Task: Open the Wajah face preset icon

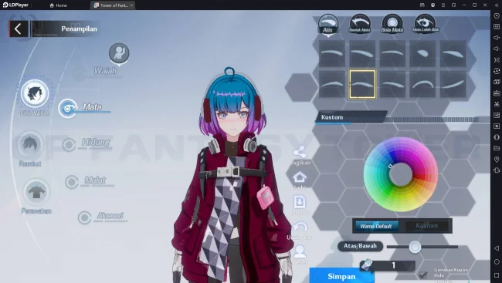Action: click(119, 53)
